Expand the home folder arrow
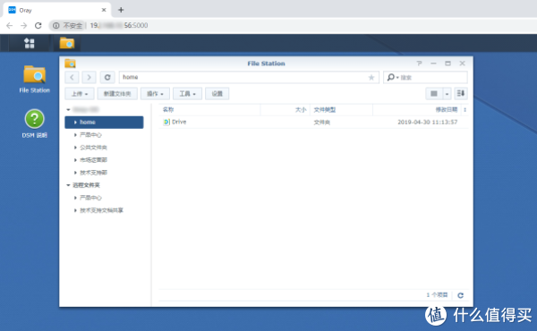The width and height of the screenshot is (537, 331). pyautogui.click(x=75, y=123)
